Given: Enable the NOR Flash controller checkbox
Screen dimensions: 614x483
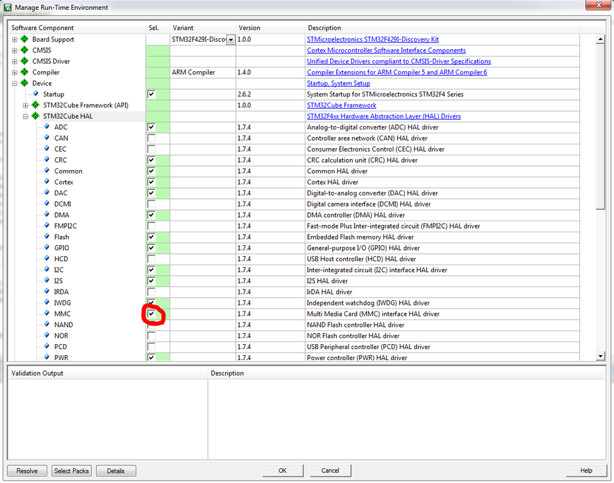Looking at the screenshot, I should (x=151, y=336).
